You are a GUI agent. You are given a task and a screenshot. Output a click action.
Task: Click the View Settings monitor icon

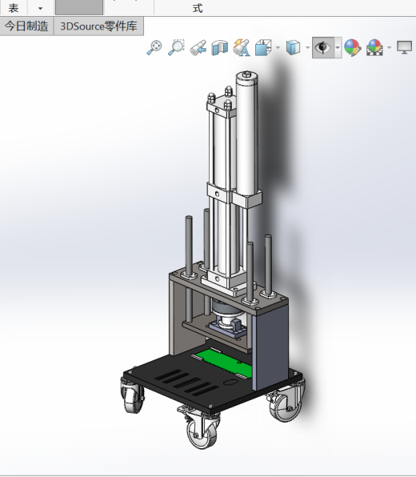[405, 48]
